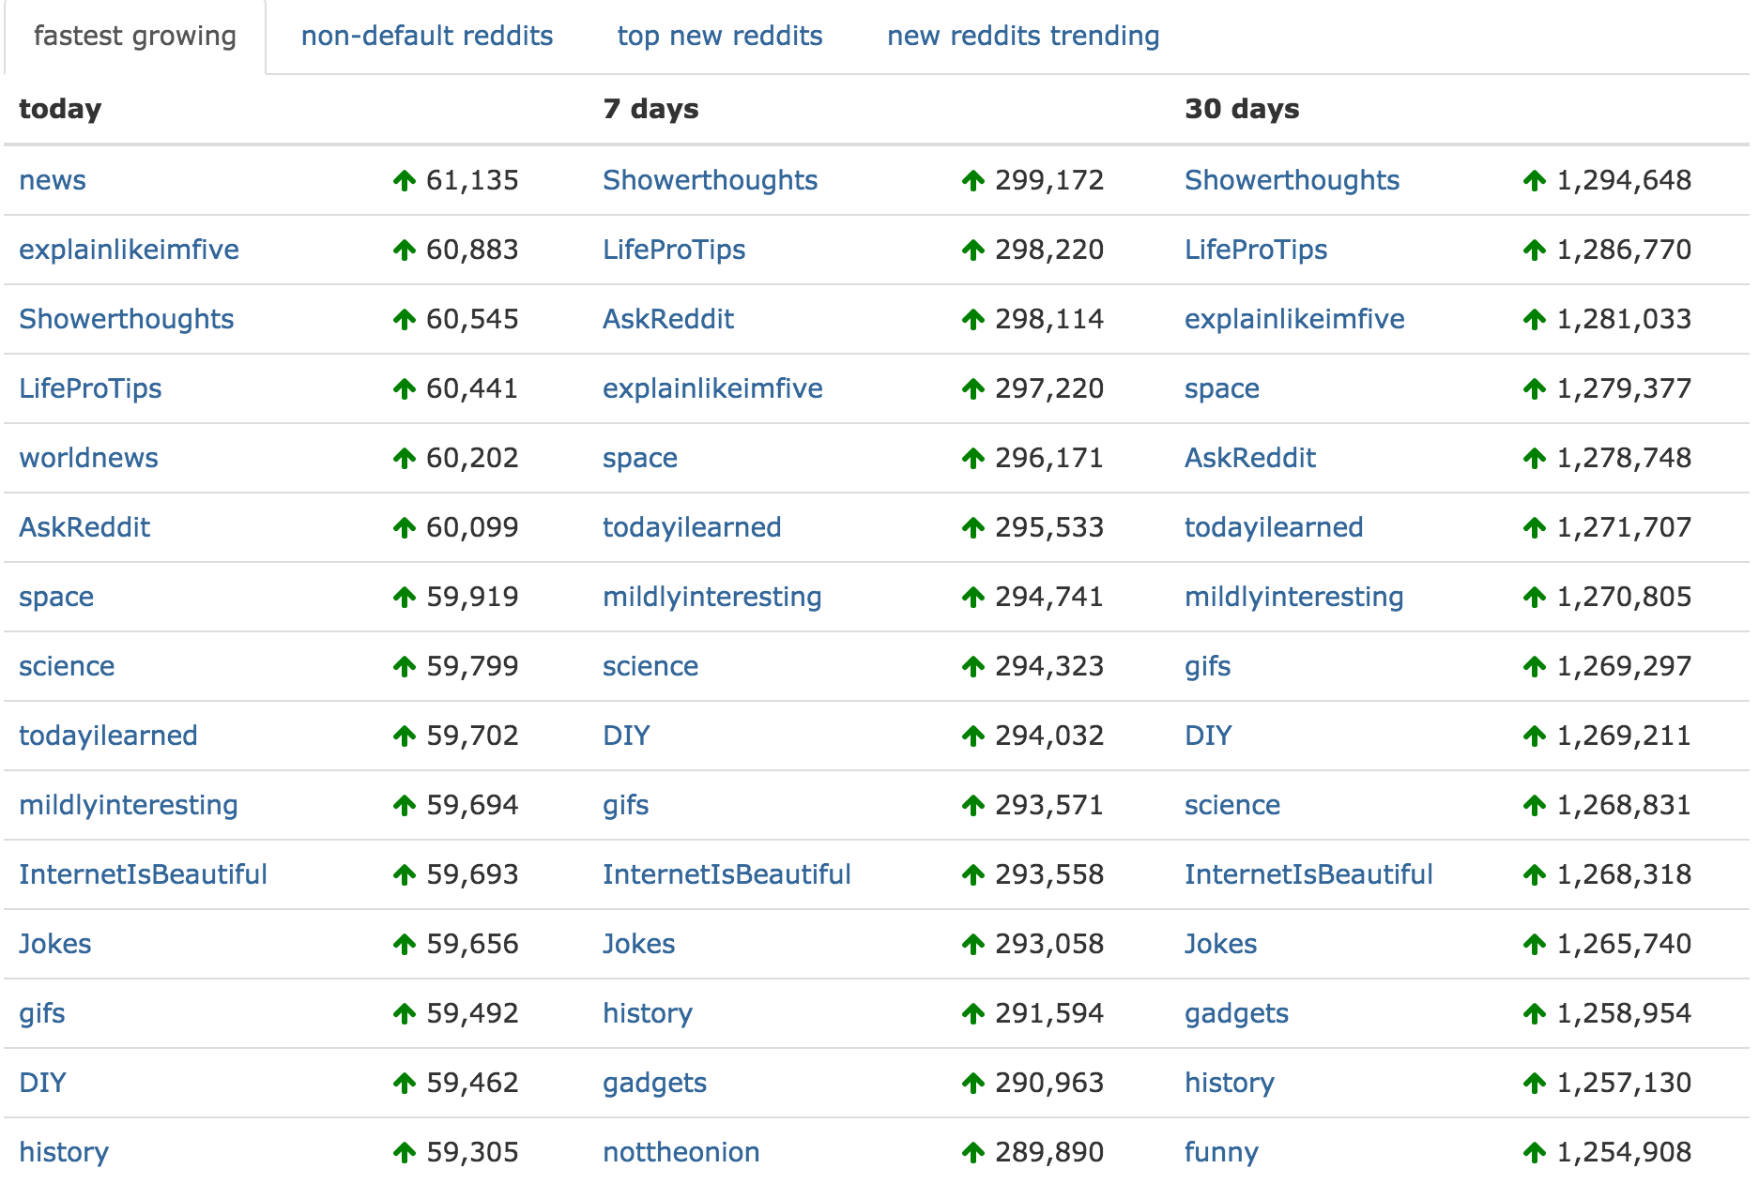
Task: Open AskReddit in the 30 days column
Action: 1250,458
